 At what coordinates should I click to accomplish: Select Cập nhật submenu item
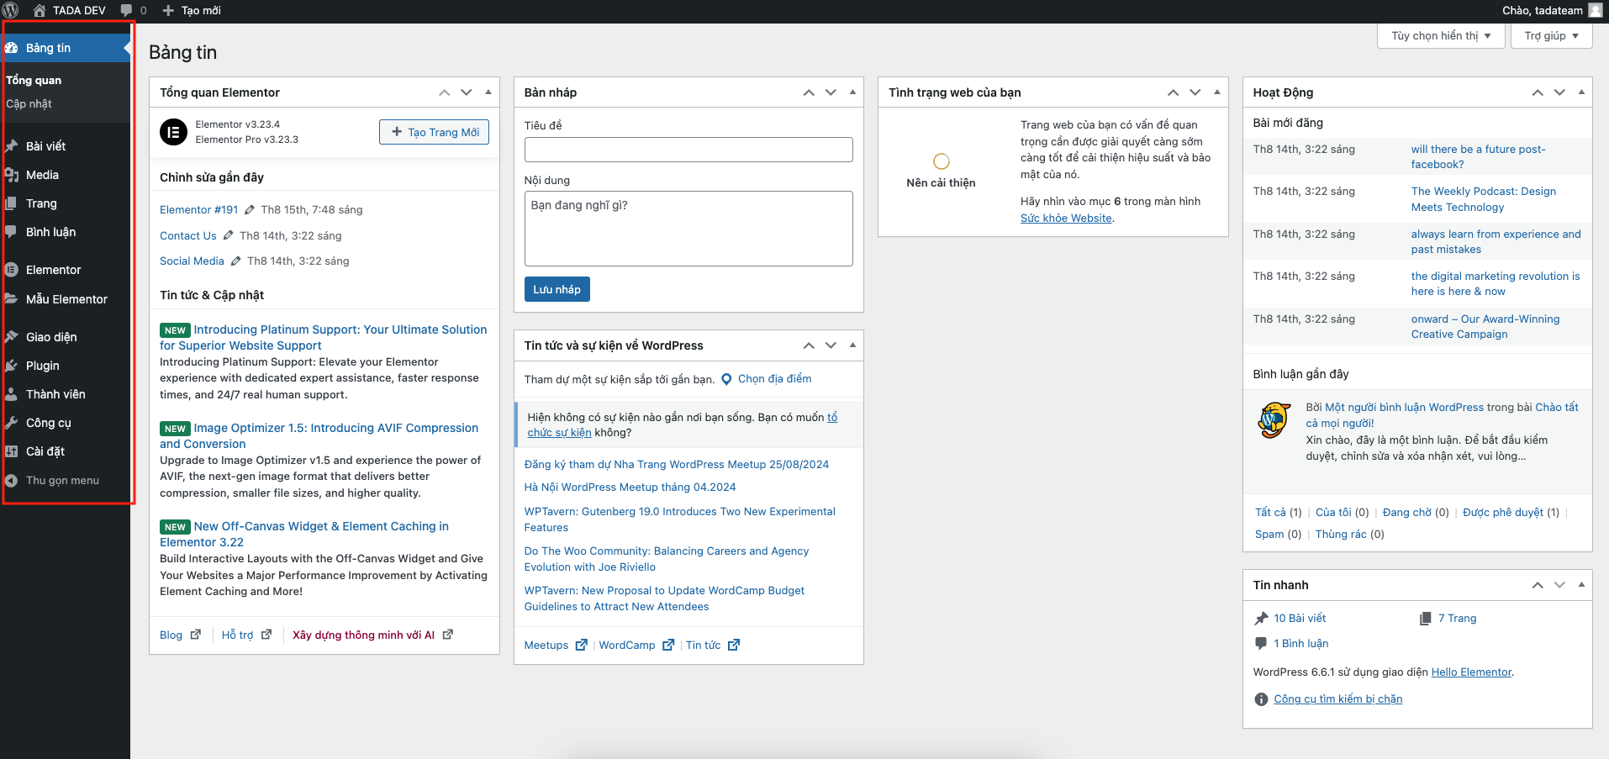(29, 104)
